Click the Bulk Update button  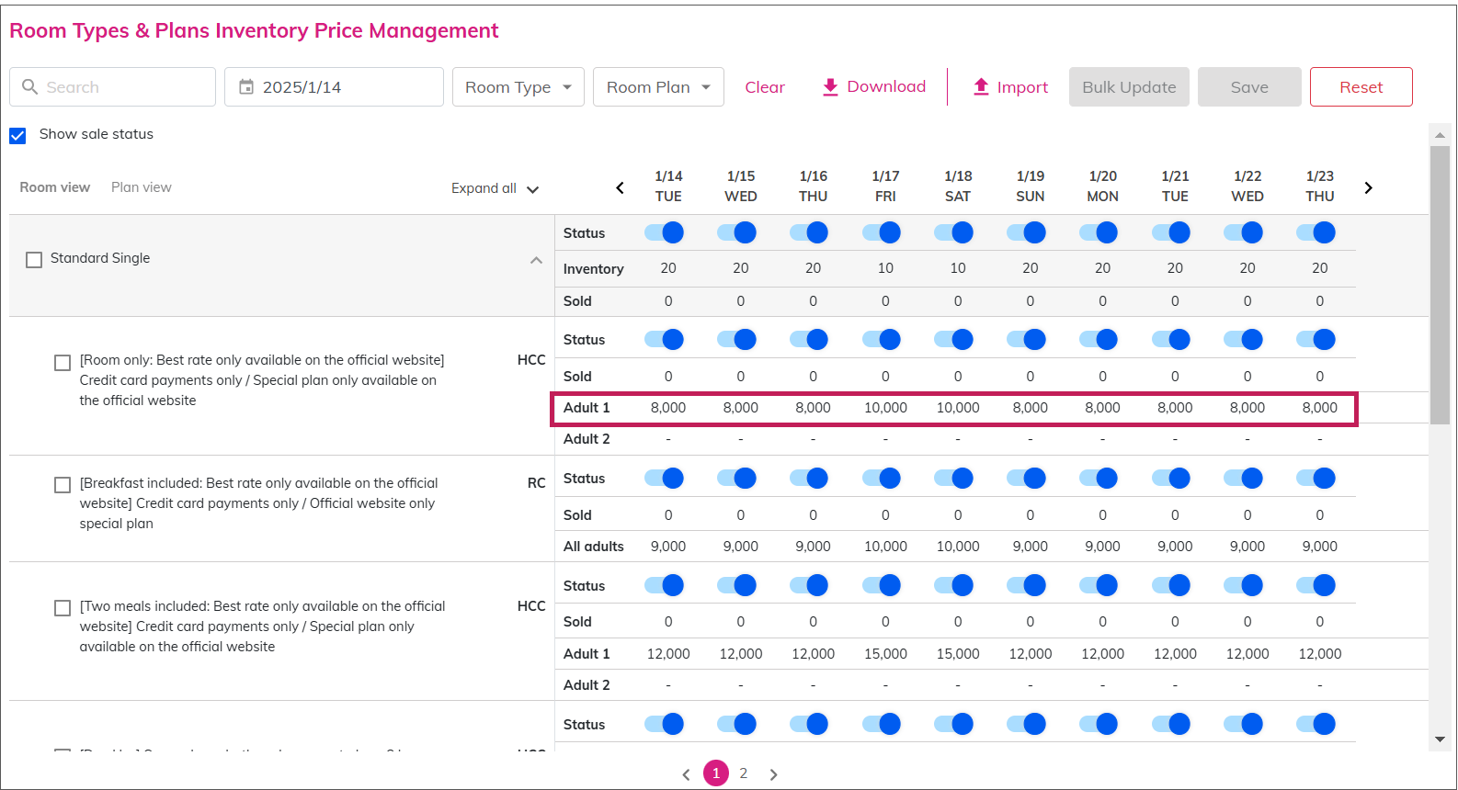click(x=1129, y=86)
